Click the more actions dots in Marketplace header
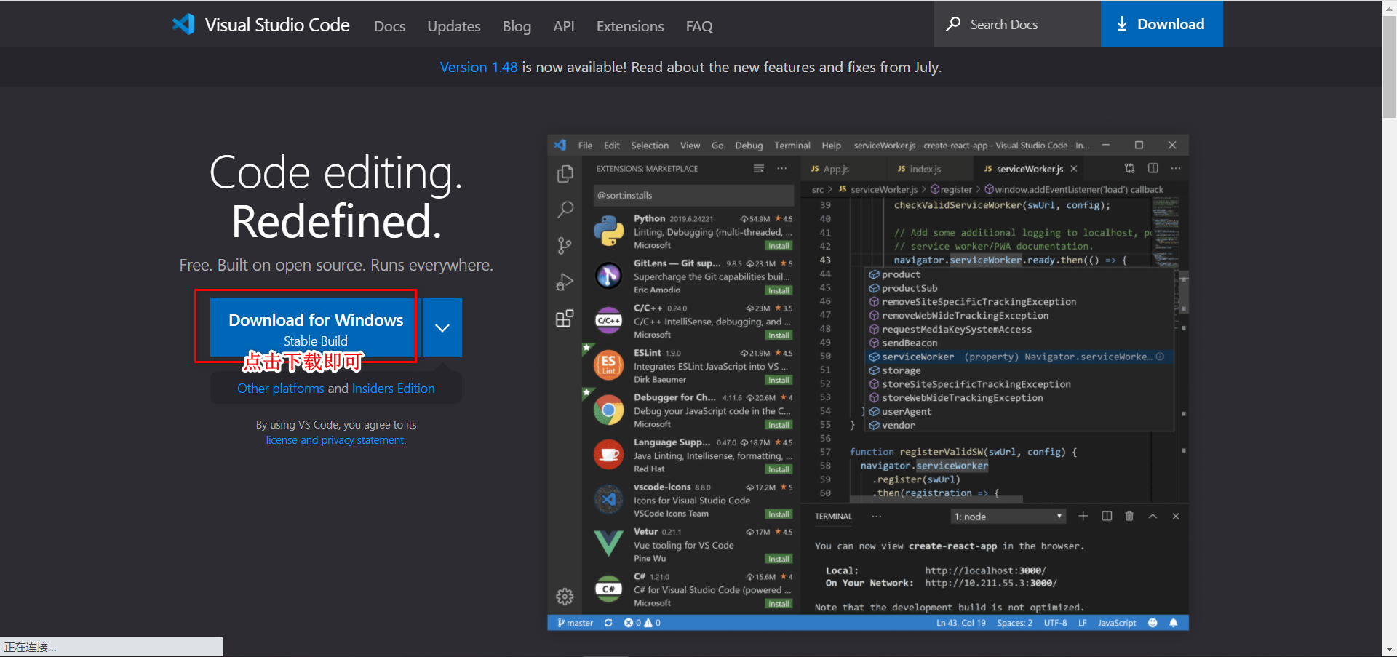1397x657 pixels. click(x=781, y=168)
